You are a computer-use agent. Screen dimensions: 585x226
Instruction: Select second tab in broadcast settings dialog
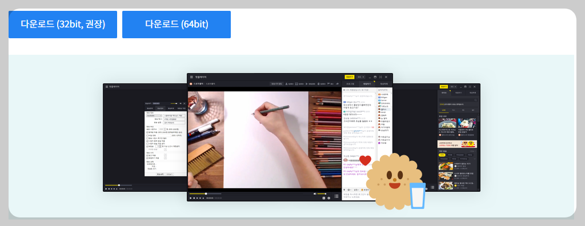160,108
